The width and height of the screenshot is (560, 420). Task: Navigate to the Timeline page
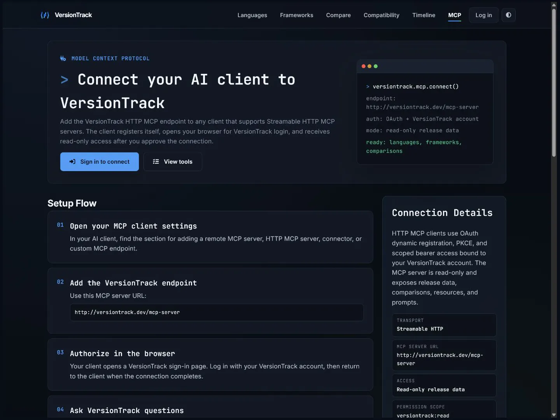(423, 15)
